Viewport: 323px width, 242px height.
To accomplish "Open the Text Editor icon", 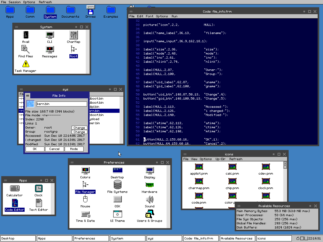I will (x=38, y=203).
